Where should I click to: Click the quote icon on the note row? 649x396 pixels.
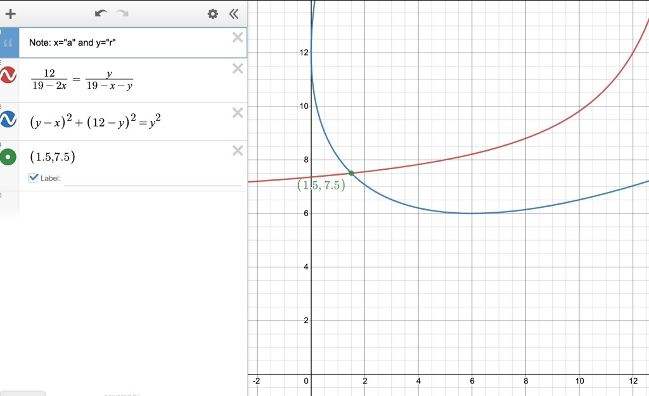click(x=8, y=43)
